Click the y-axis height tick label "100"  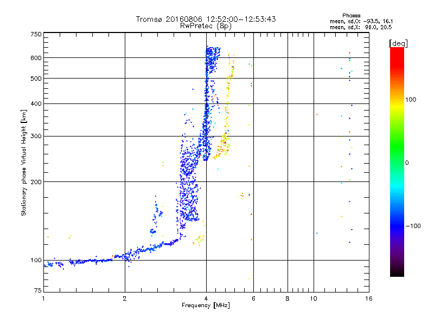[36, 260]
